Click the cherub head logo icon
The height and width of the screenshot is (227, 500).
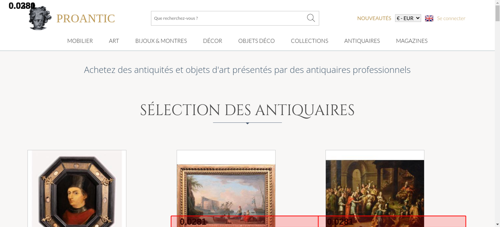(39, 18)
